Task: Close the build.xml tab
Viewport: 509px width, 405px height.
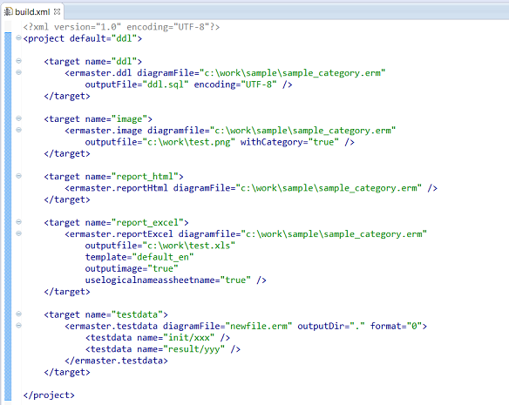Action: pos(58,11)
